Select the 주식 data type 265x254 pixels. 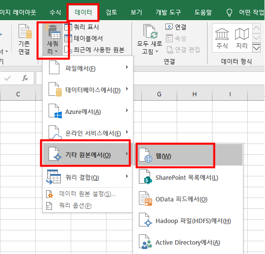222,38
